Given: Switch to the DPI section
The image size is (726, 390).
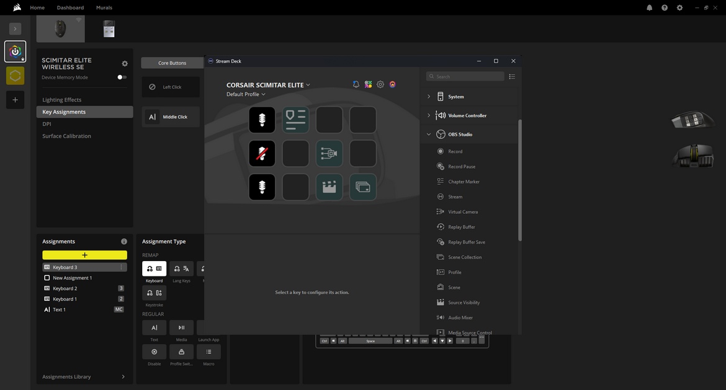Looking at the screenshot, I should 85,124.
